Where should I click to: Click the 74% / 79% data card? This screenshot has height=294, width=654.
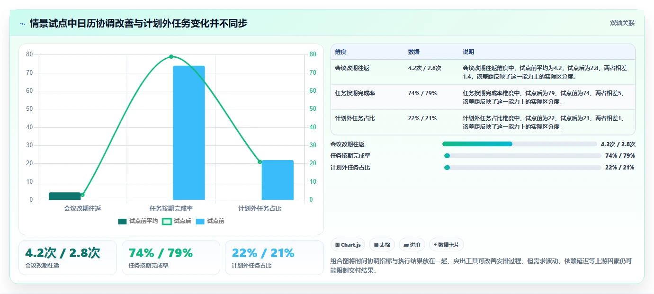click(171, 258)
